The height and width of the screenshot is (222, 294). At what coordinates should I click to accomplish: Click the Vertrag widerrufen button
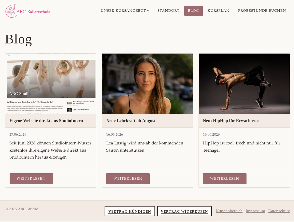184,211
